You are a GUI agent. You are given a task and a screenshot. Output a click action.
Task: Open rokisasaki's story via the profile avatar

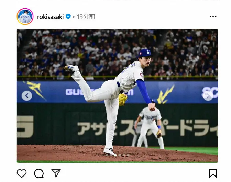click(x=25, y=16)
